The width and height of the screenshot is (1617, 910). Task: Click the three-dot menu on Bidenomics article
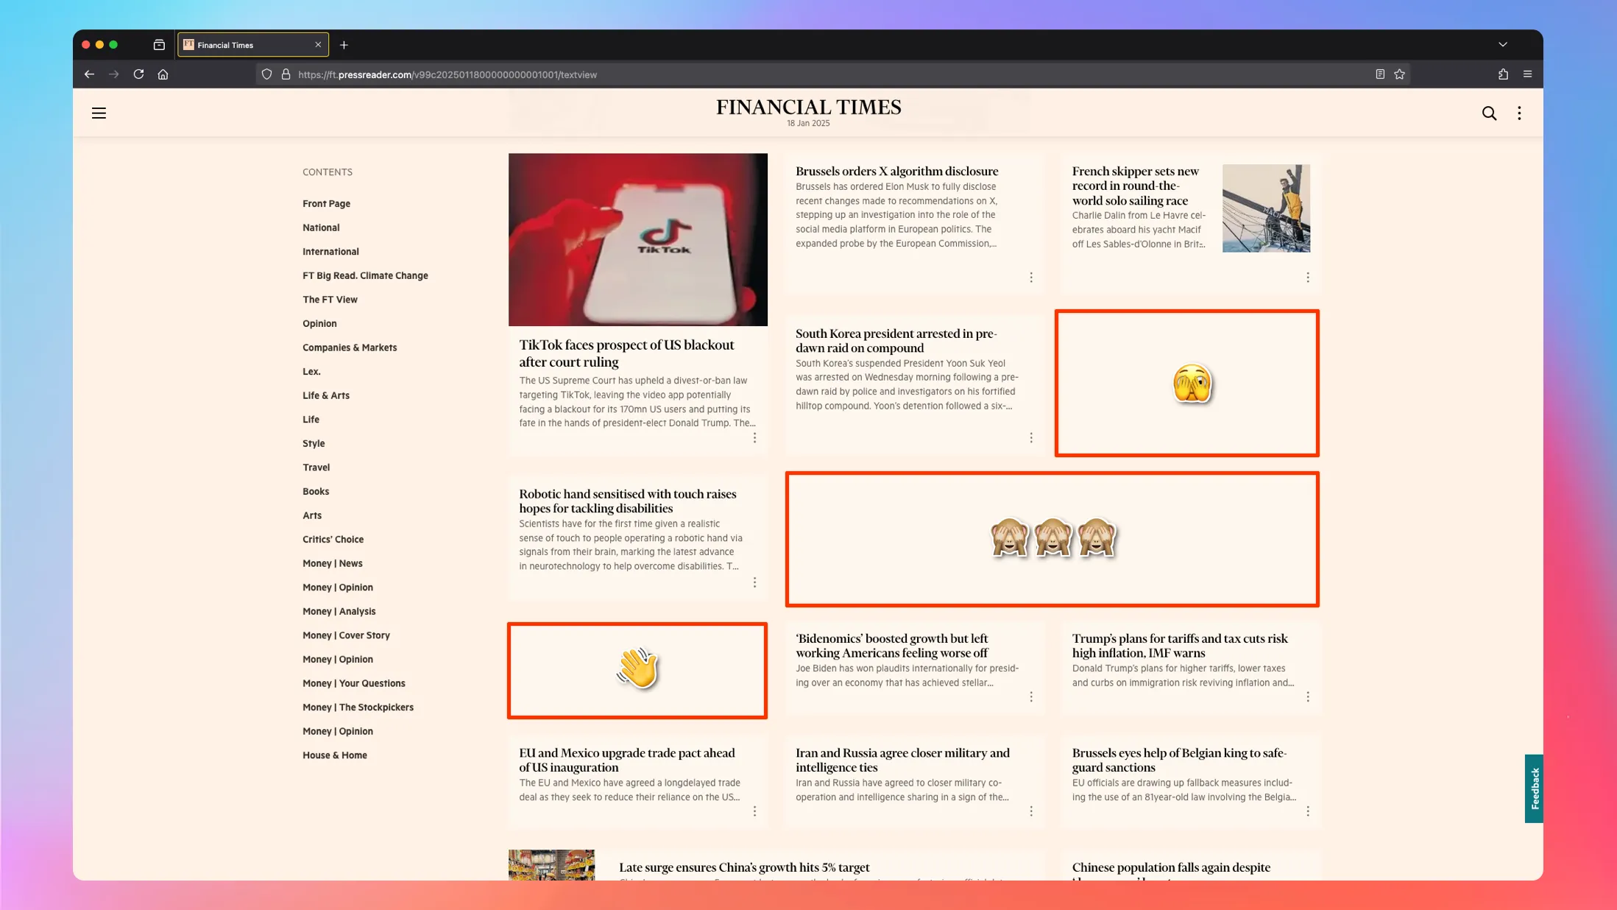pyautogui.click(x=1030, y=698)
